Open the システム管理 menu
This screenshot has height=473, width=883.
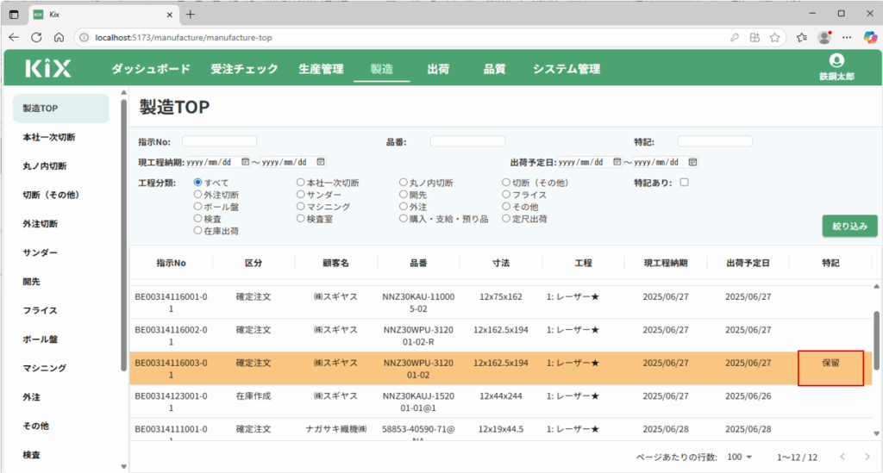pos(567,69)
